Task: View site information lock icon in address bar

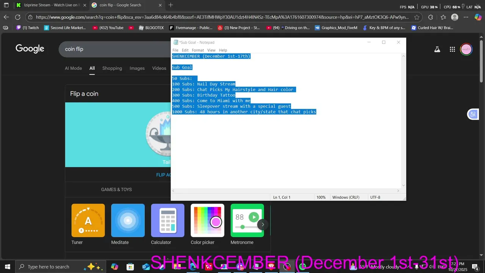Action: coord(30,17)
